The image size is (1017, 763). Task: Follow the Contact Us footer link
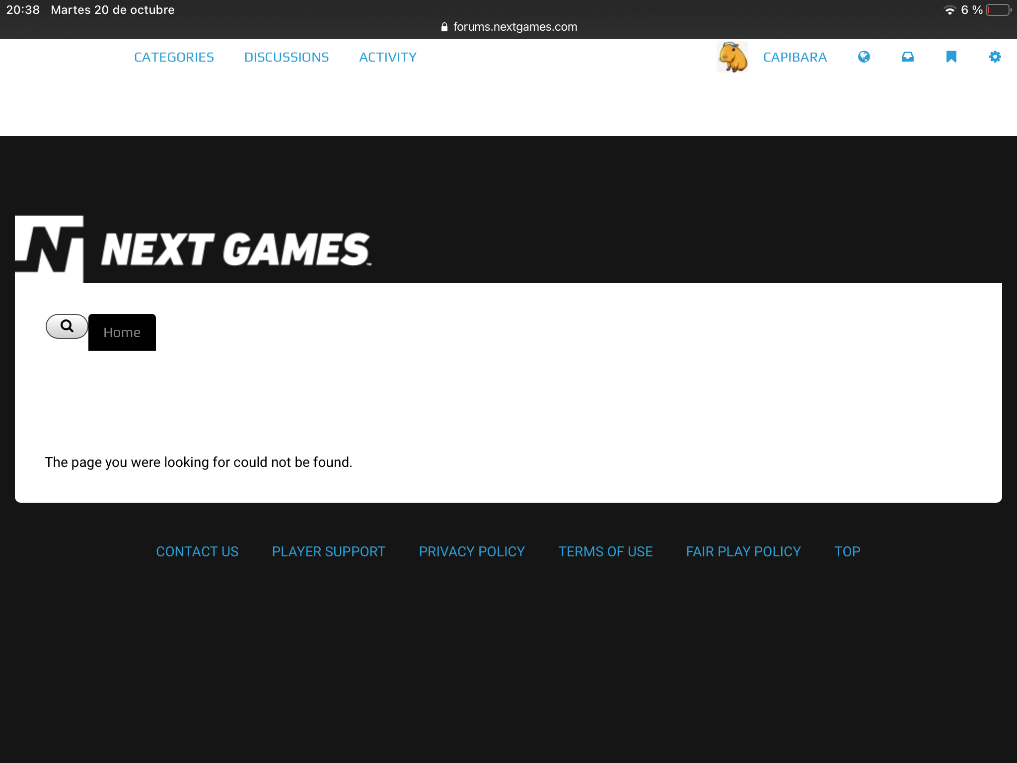coord(197,551)
